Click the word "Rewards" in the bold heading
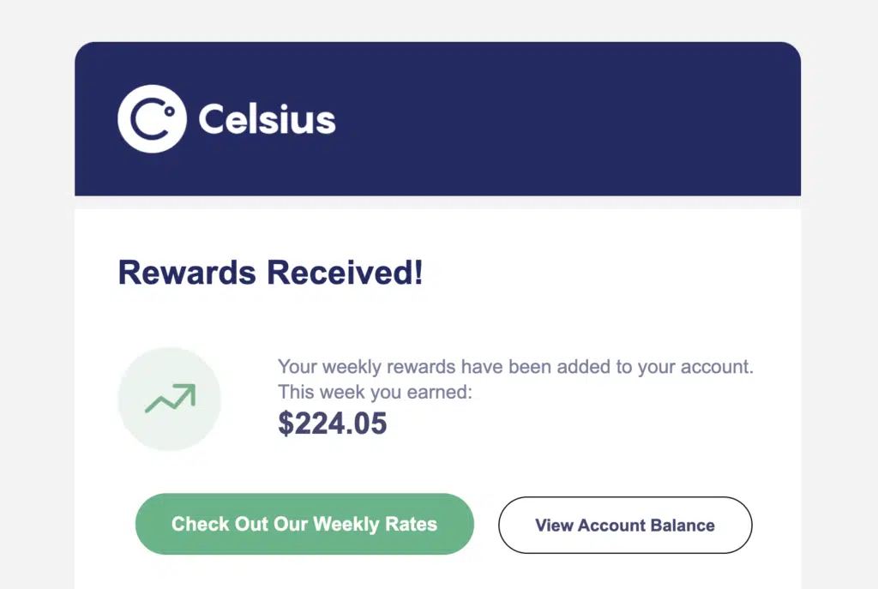This screenshot has height=589, width=878. tap(187, 273)
